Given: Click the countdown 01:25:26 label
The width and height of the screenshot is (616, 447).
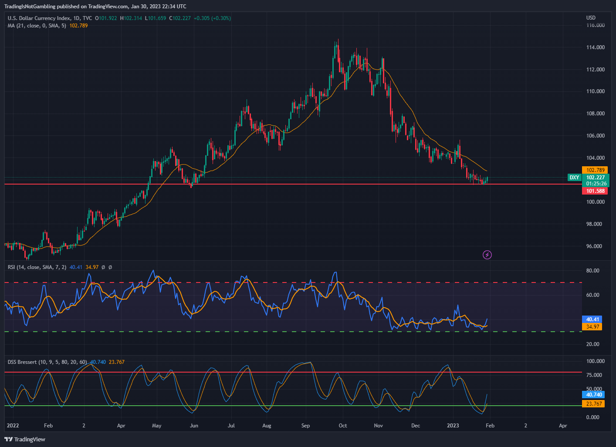Looking at the screenshot, I should point(596,184).
